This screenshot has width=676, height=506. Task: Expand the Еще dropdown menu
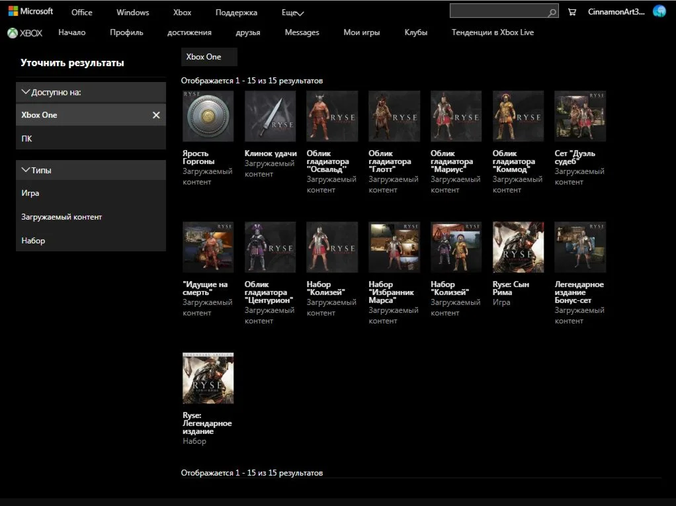(x=292, y=13)
